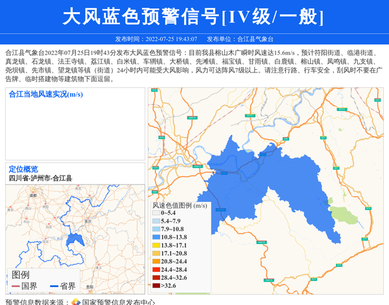Click the yellow 13.8~17.1 legend swatch
This screenshot has height=305, width=389.
click(156, 245)
